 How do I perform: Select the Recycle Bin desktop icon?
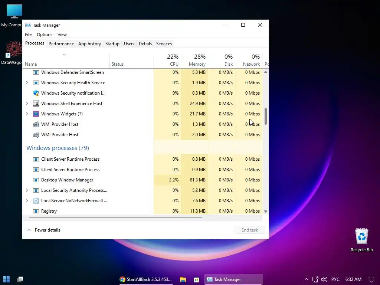361,240
